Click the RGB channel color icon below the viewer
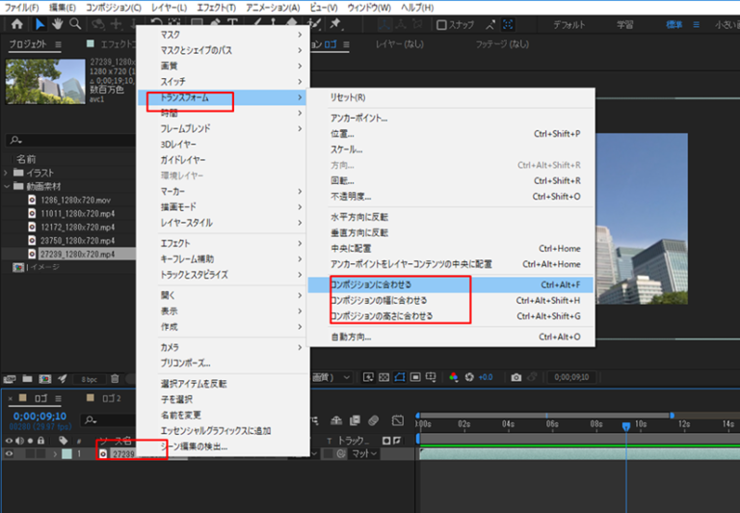 (x=454, y=377)
